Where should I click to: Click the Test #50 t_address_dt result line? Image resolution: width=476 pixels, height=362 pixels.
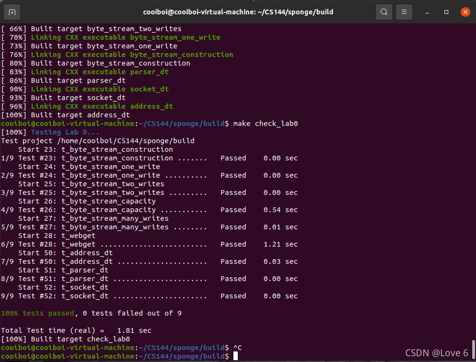click(149, 262)
